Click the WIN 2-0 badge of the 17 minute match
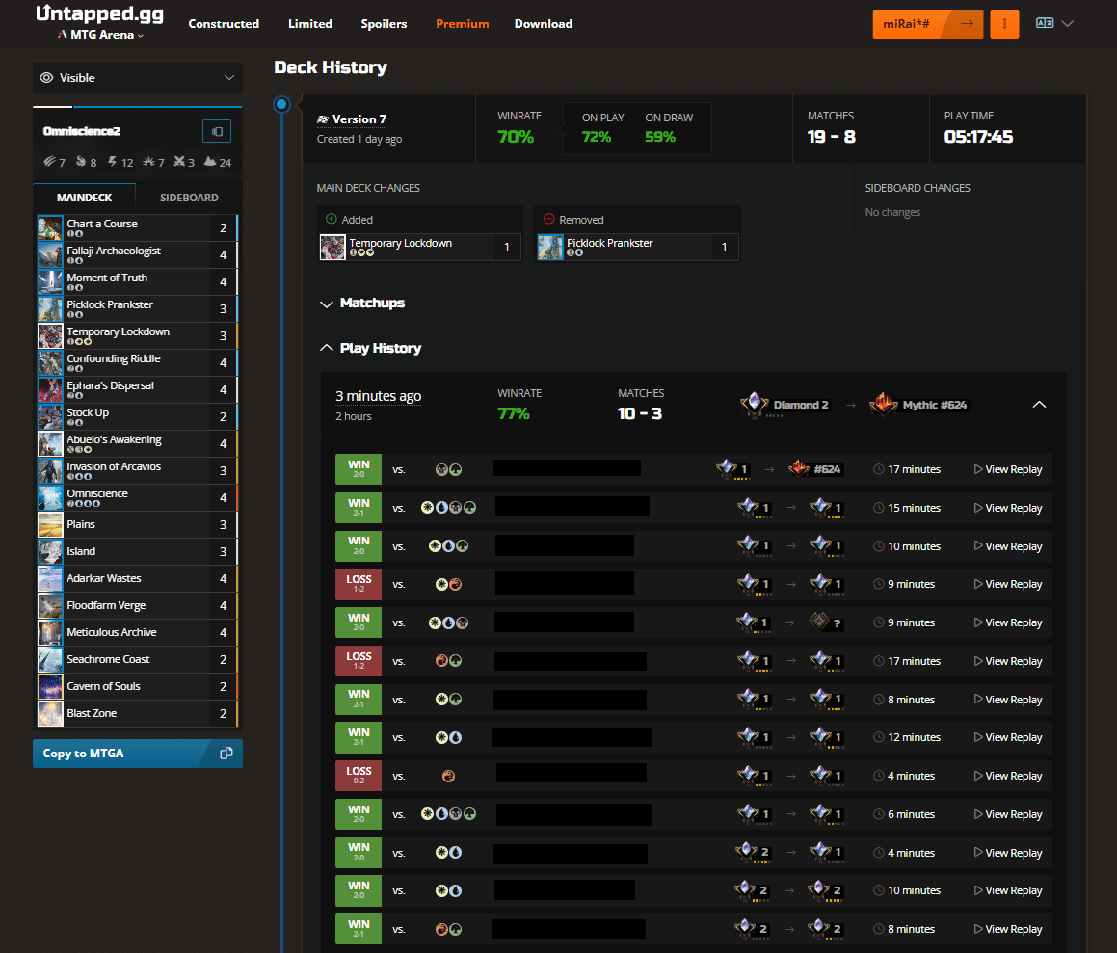 pyautogui.click(x=359, y=469)
